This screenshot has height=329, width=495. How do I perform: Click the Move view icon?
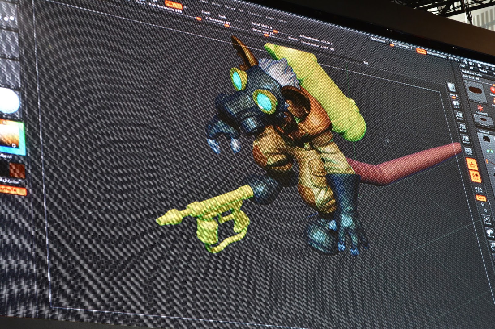[489, 233]
